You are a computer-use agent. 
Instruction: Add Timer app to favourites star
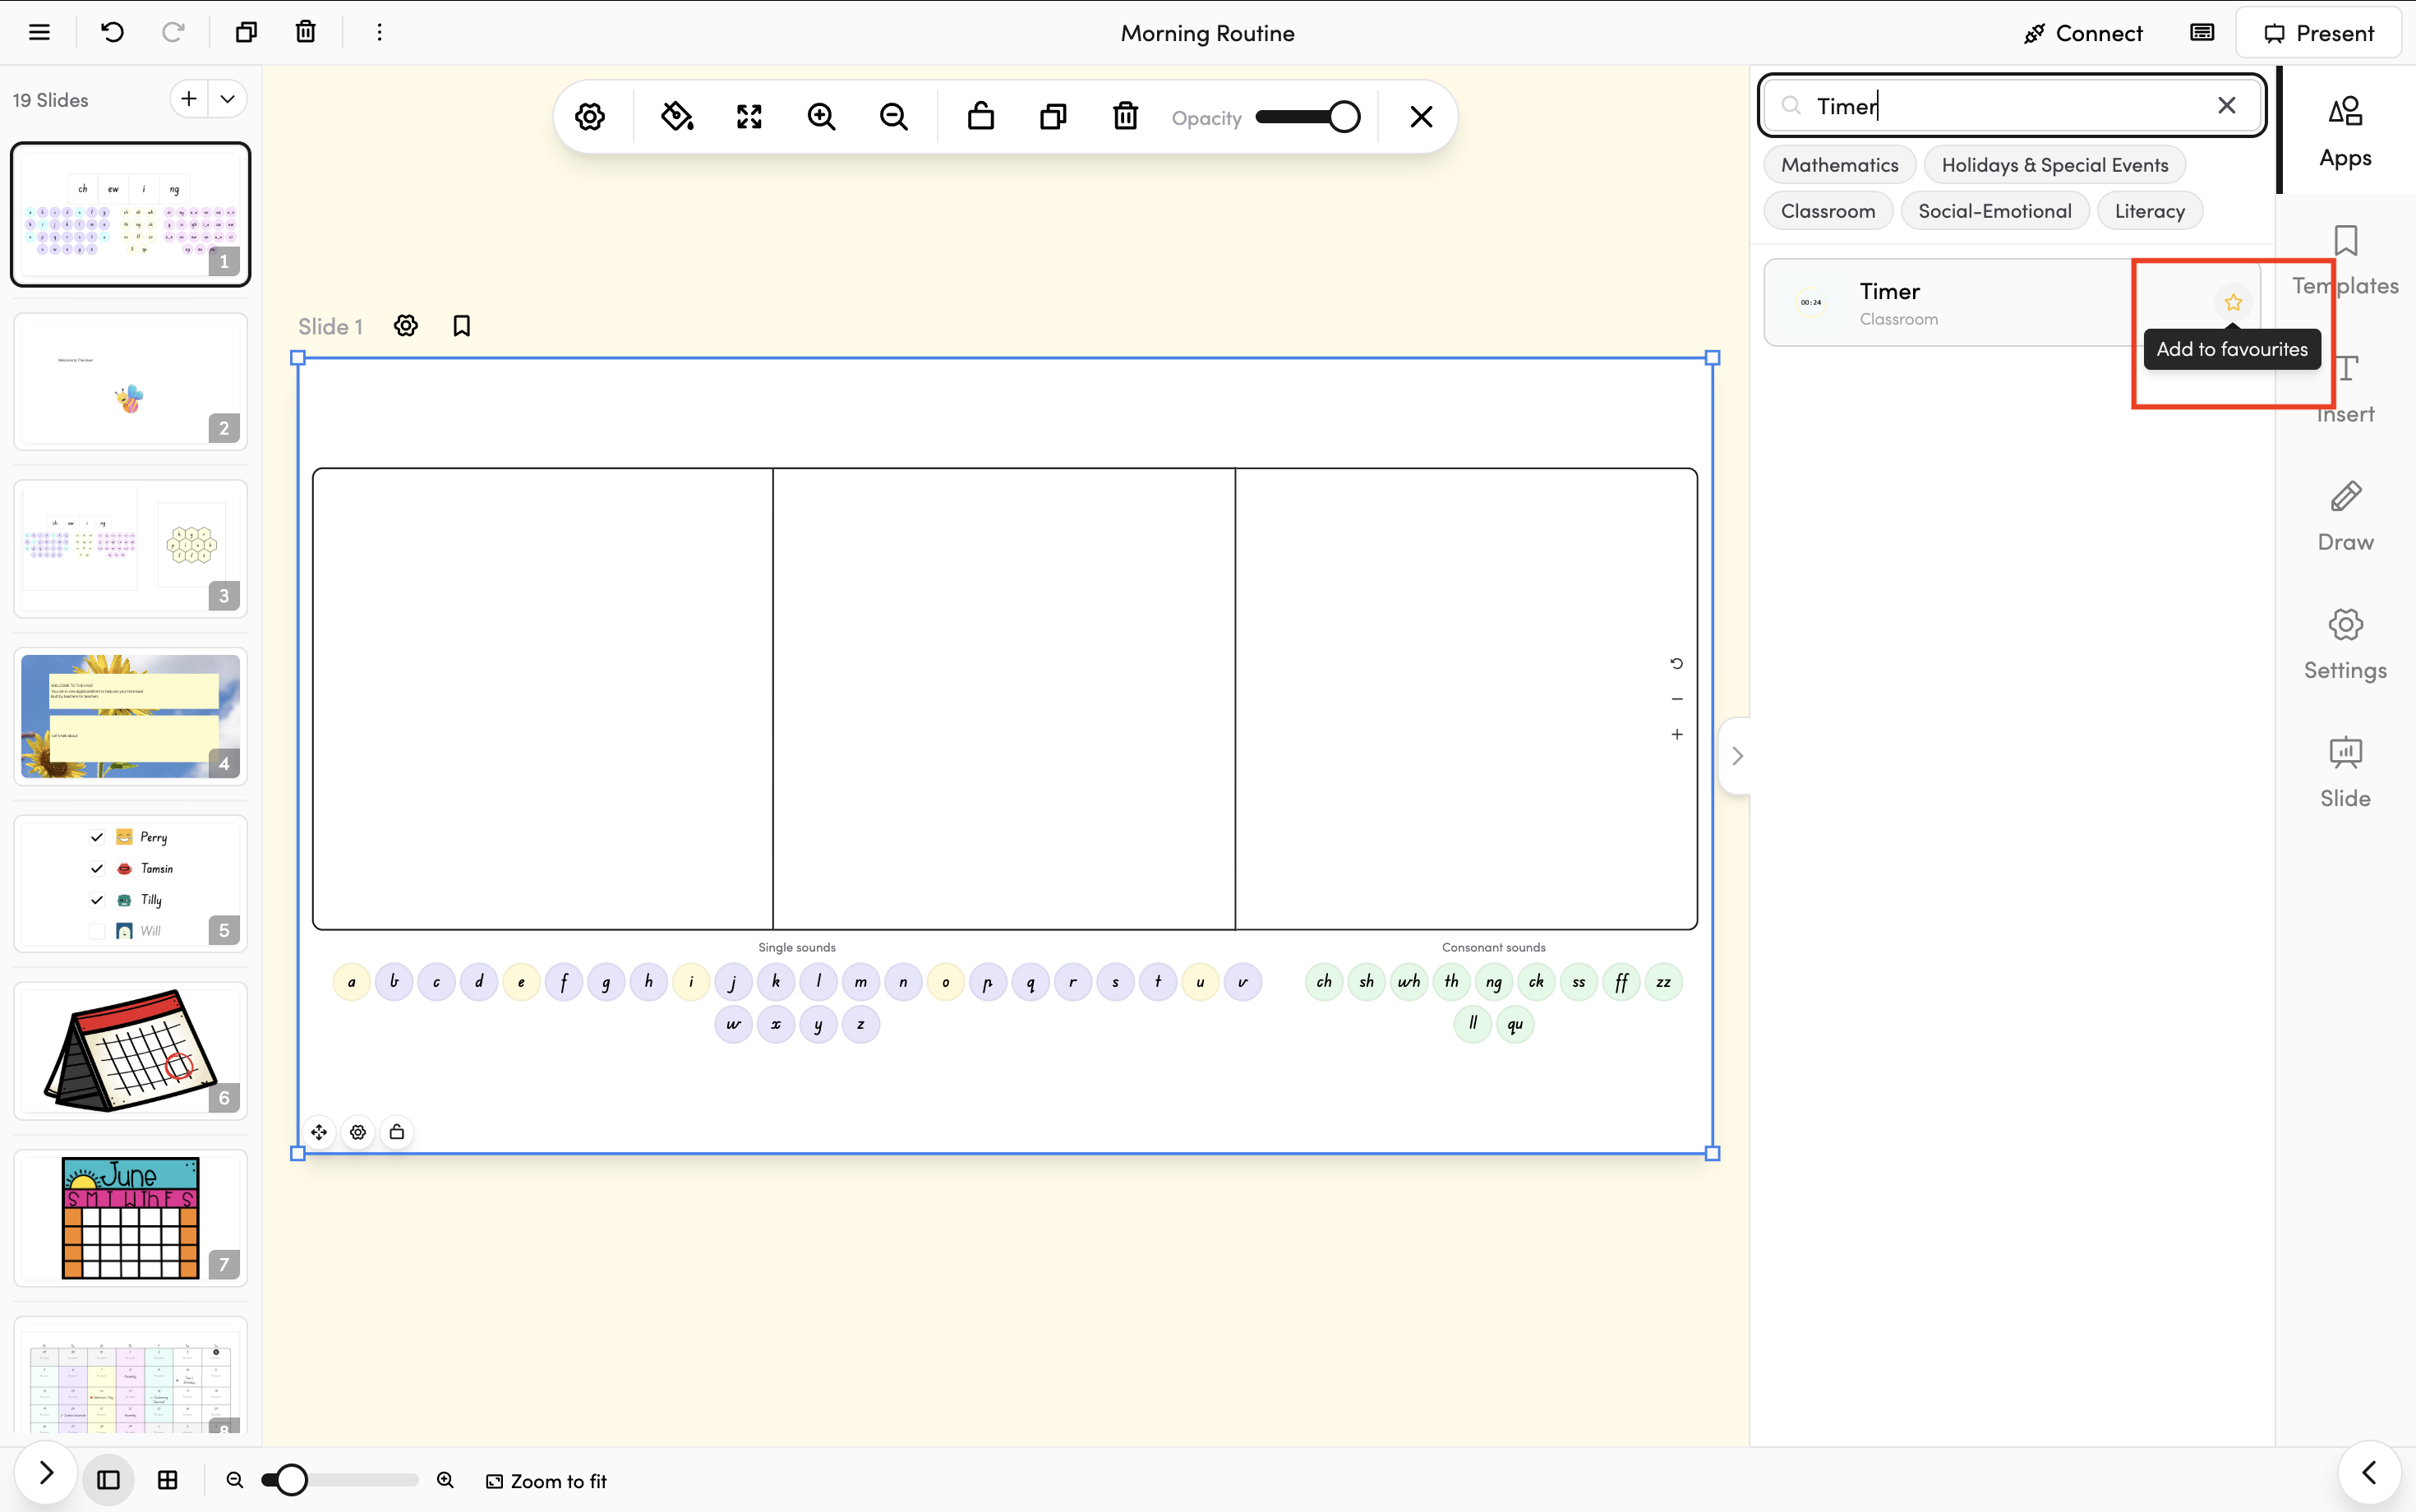tap(2233, 302)
